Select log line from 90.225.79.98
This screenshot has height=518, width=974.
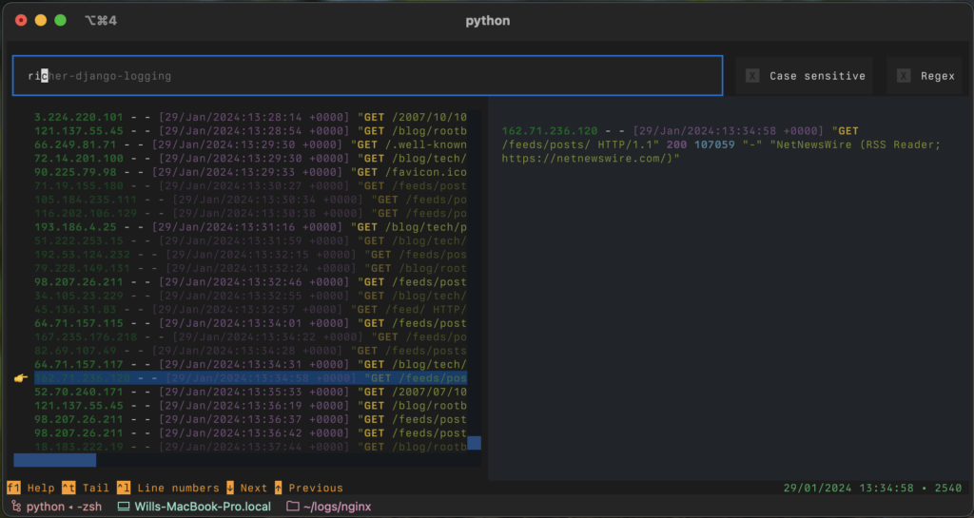tap(250, 172)
